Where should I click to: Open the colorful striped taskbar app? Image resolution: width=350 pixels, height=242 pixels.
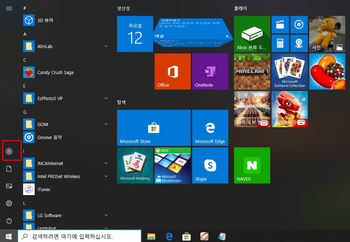click(x=204, y=237)
